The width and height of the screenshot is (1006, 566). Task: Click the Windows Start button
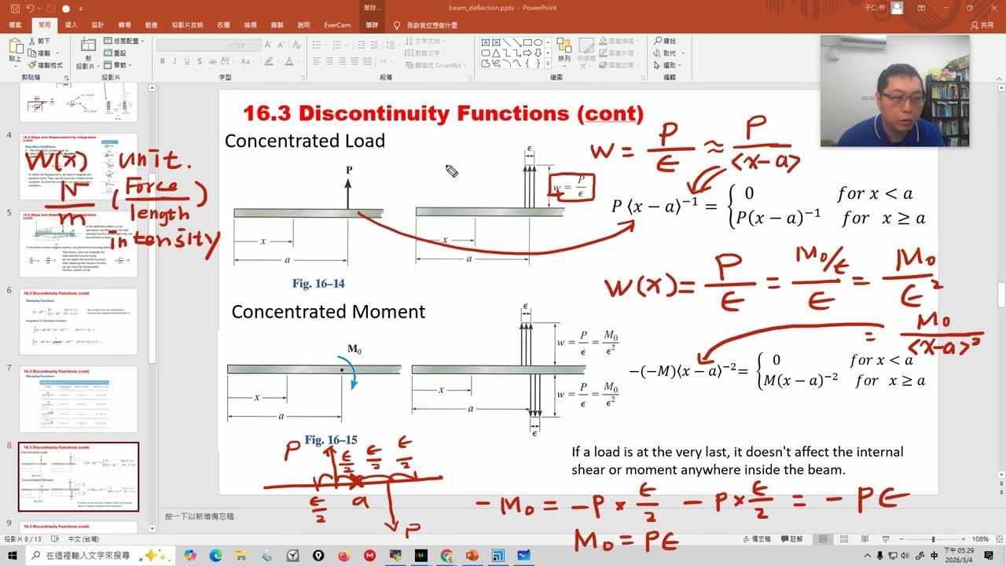13,555
